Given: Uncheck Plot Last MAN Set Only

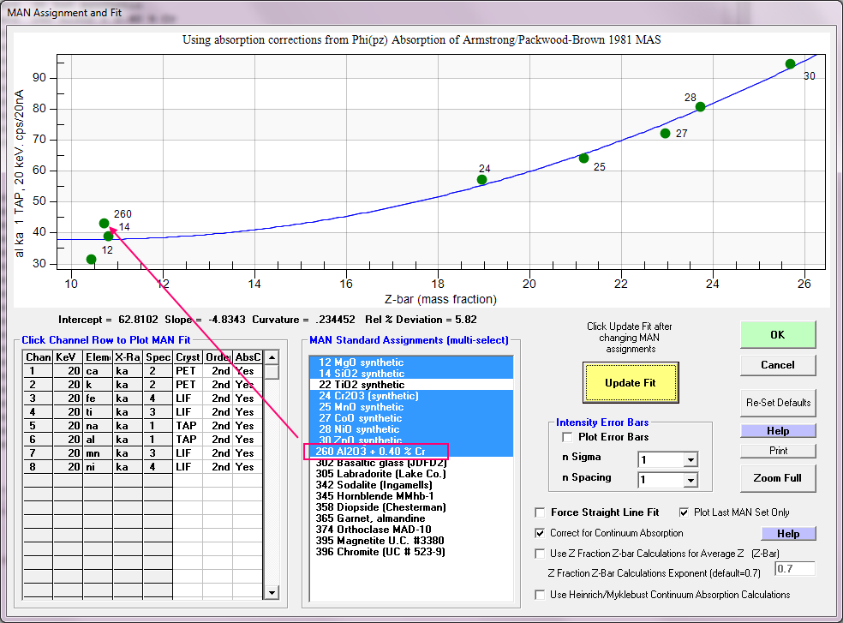Looking at the screenshot, I should tap(684, 512).
